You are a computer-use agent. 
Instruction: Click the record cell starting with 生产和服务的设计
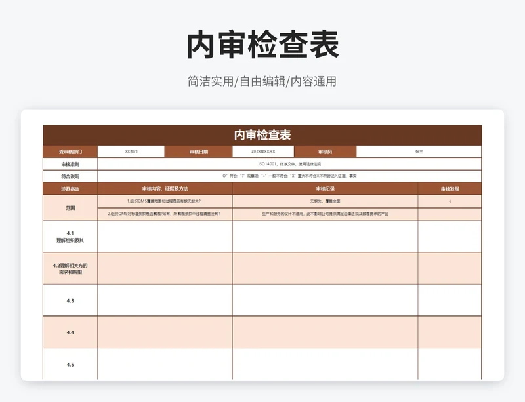pyautogui.click(x=325, y=214)
